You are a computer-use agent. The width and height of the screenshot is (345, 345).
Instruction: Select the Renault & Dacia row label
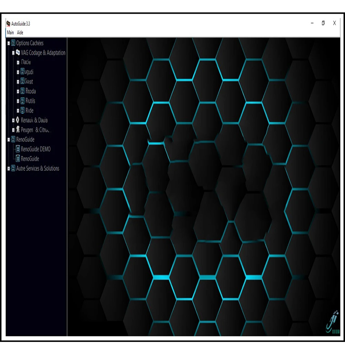pos(34,120)
